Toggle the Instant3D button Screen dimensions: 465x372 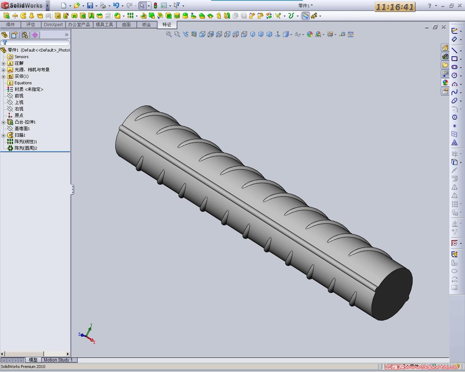coord(306,16)
